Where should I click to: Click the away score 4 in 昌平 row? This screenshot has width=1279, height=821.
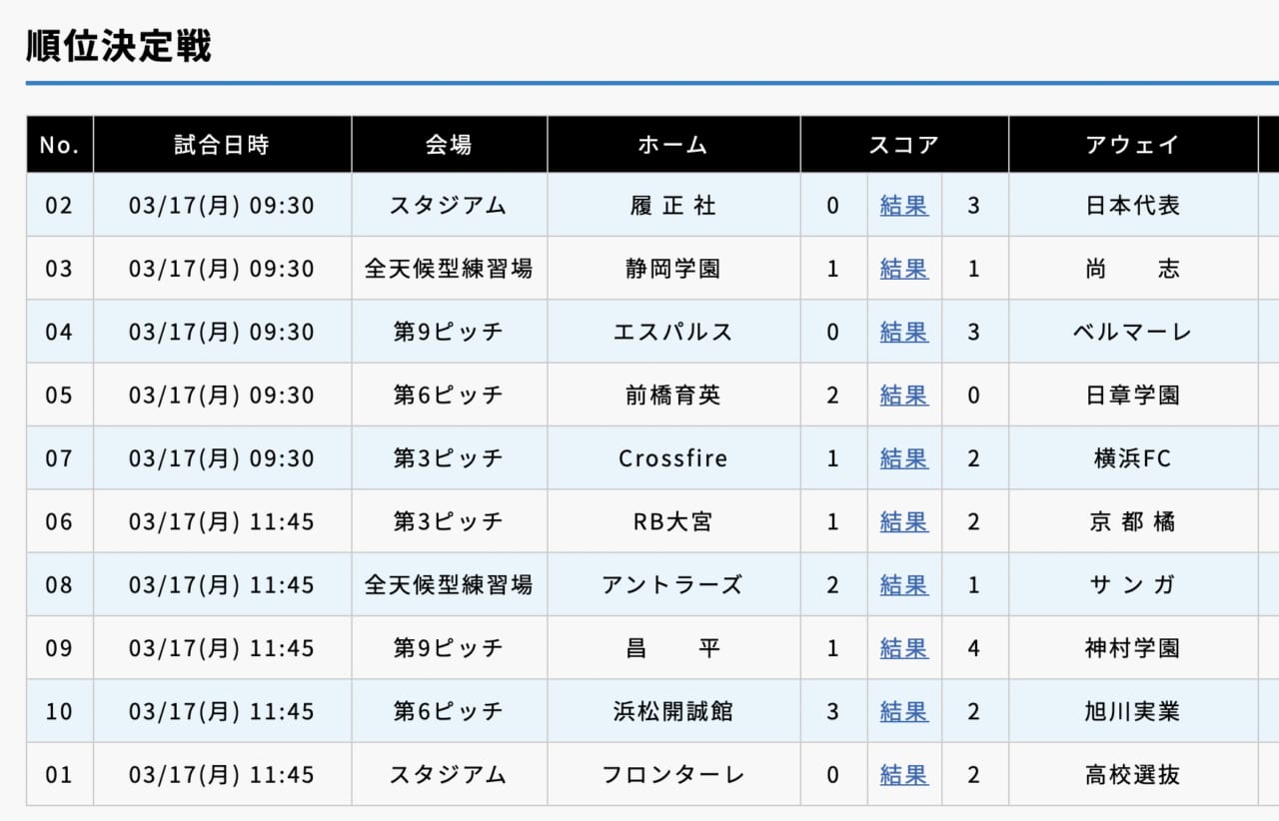(x=974, y=648)
